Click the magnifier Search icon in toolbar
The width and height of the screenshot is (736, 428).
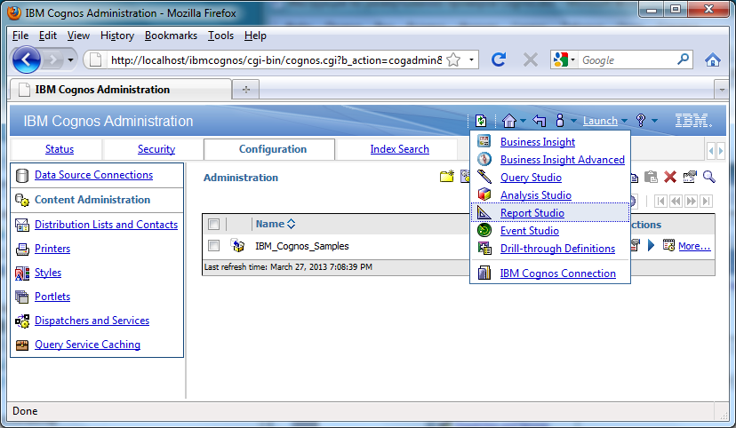pyautogui.click(x=708, y=177)
